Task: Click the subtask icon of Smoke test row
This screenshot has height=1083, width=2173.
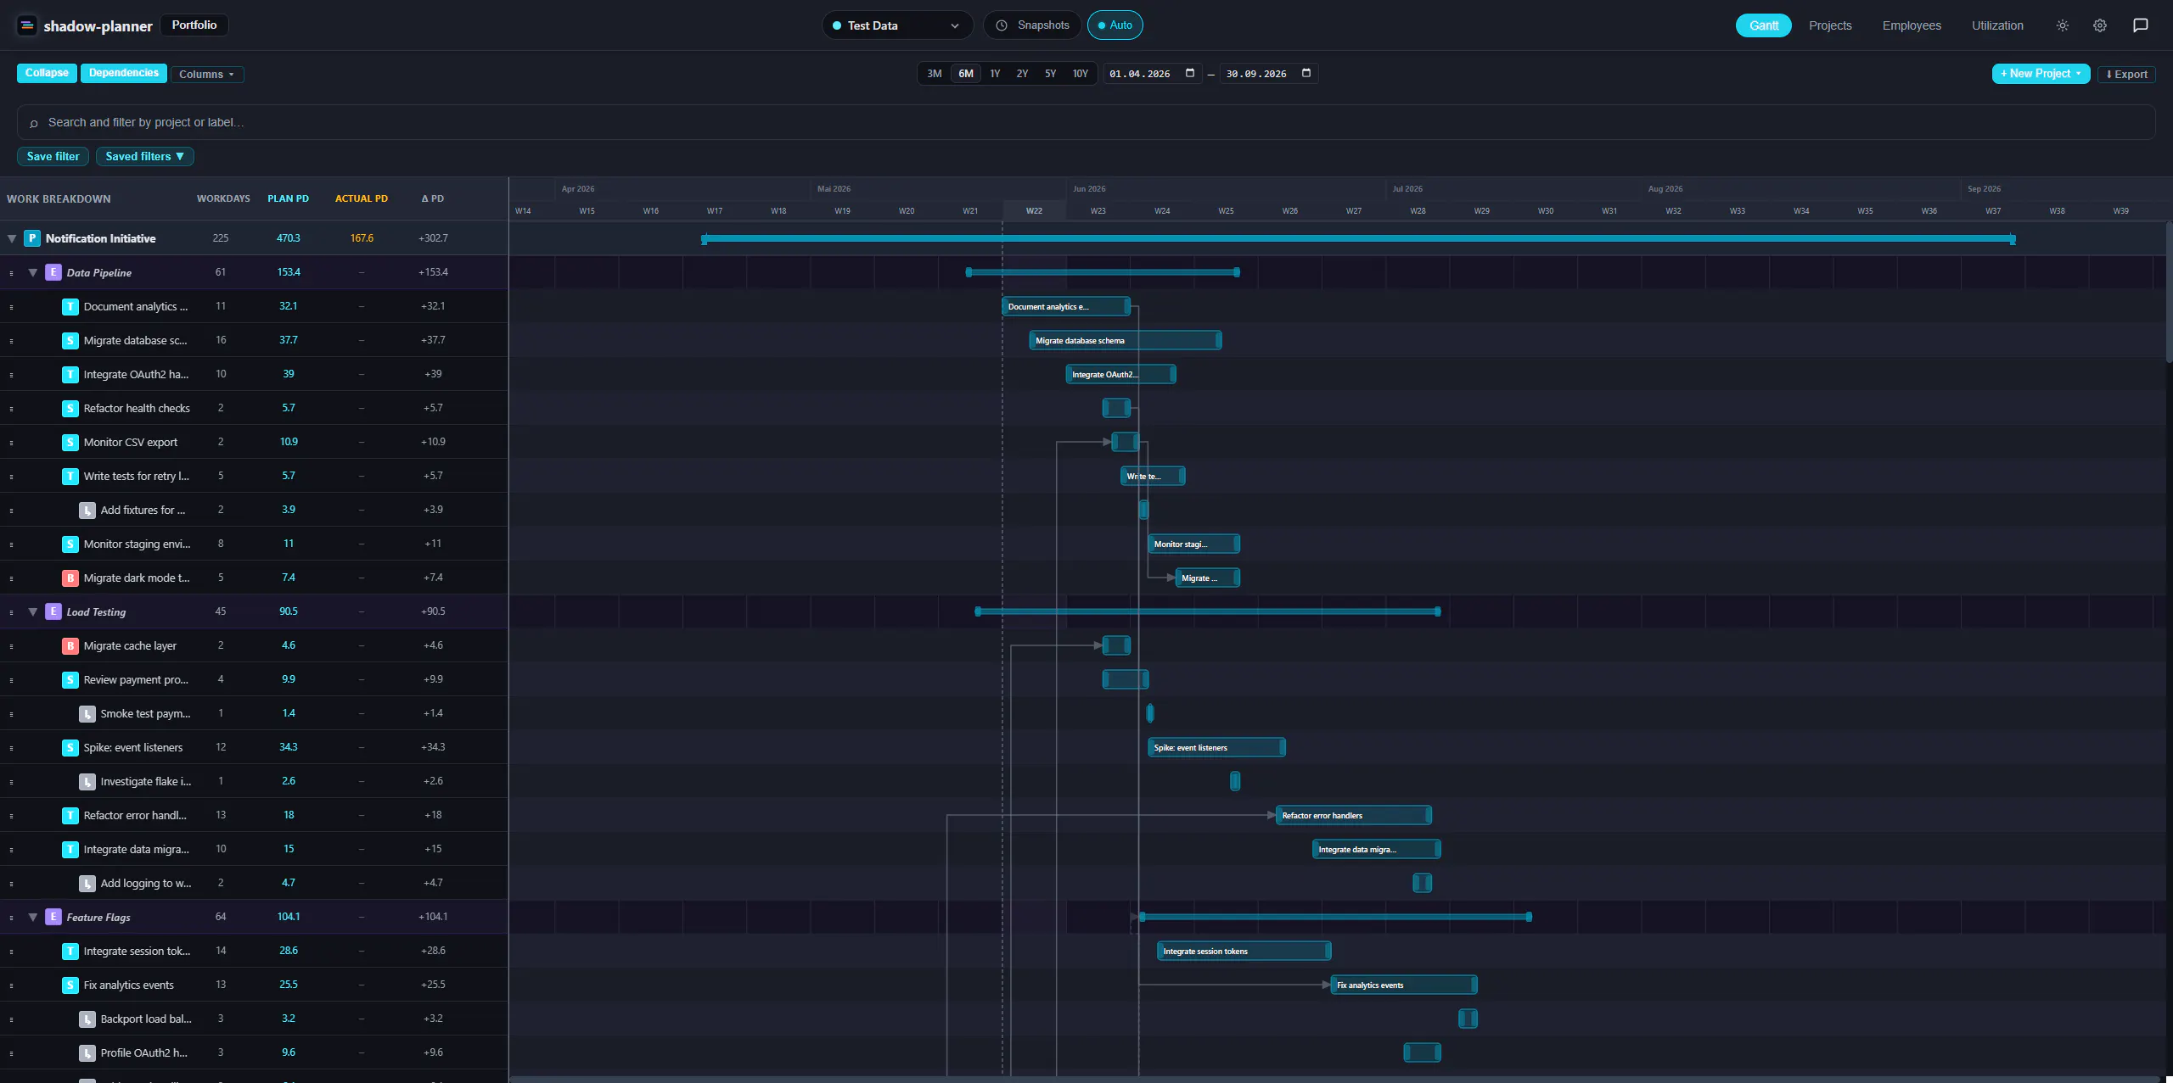Action: tap(87, 713)
